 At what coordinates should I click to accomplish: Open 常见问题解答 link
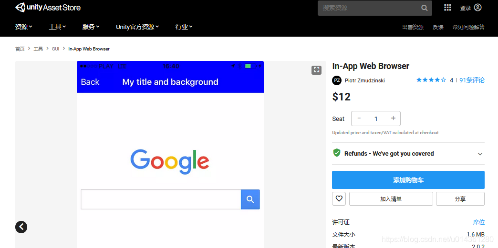[x=468, y=27]
